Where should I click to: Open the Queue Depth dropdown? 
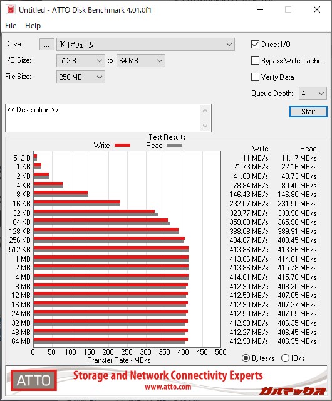click(313, 94)
